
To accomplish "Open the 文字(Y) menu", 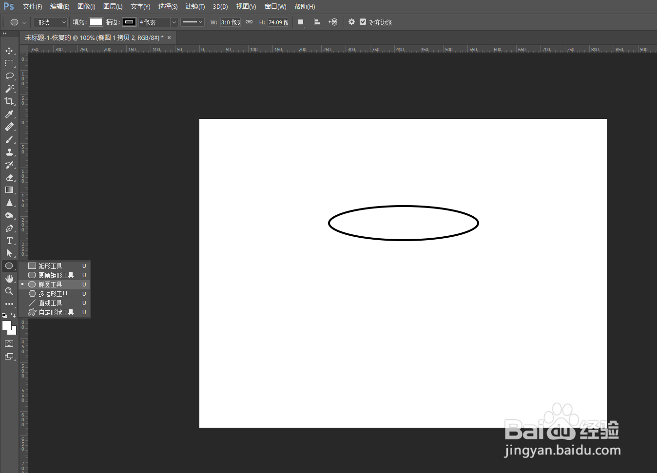I will 140,7.
